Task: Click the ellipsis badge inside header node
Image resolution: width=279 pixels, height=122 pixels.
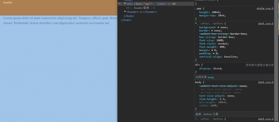Action: point(141,12)
